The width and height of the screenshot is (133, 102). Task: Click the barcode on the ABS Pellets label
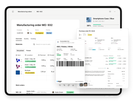[70, 64]
